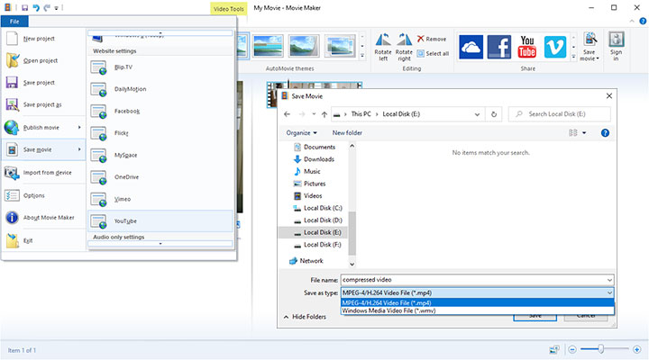This screenshot has height=360, width=649.
Task: Select Facebook website setting
Action: point(160,111)
